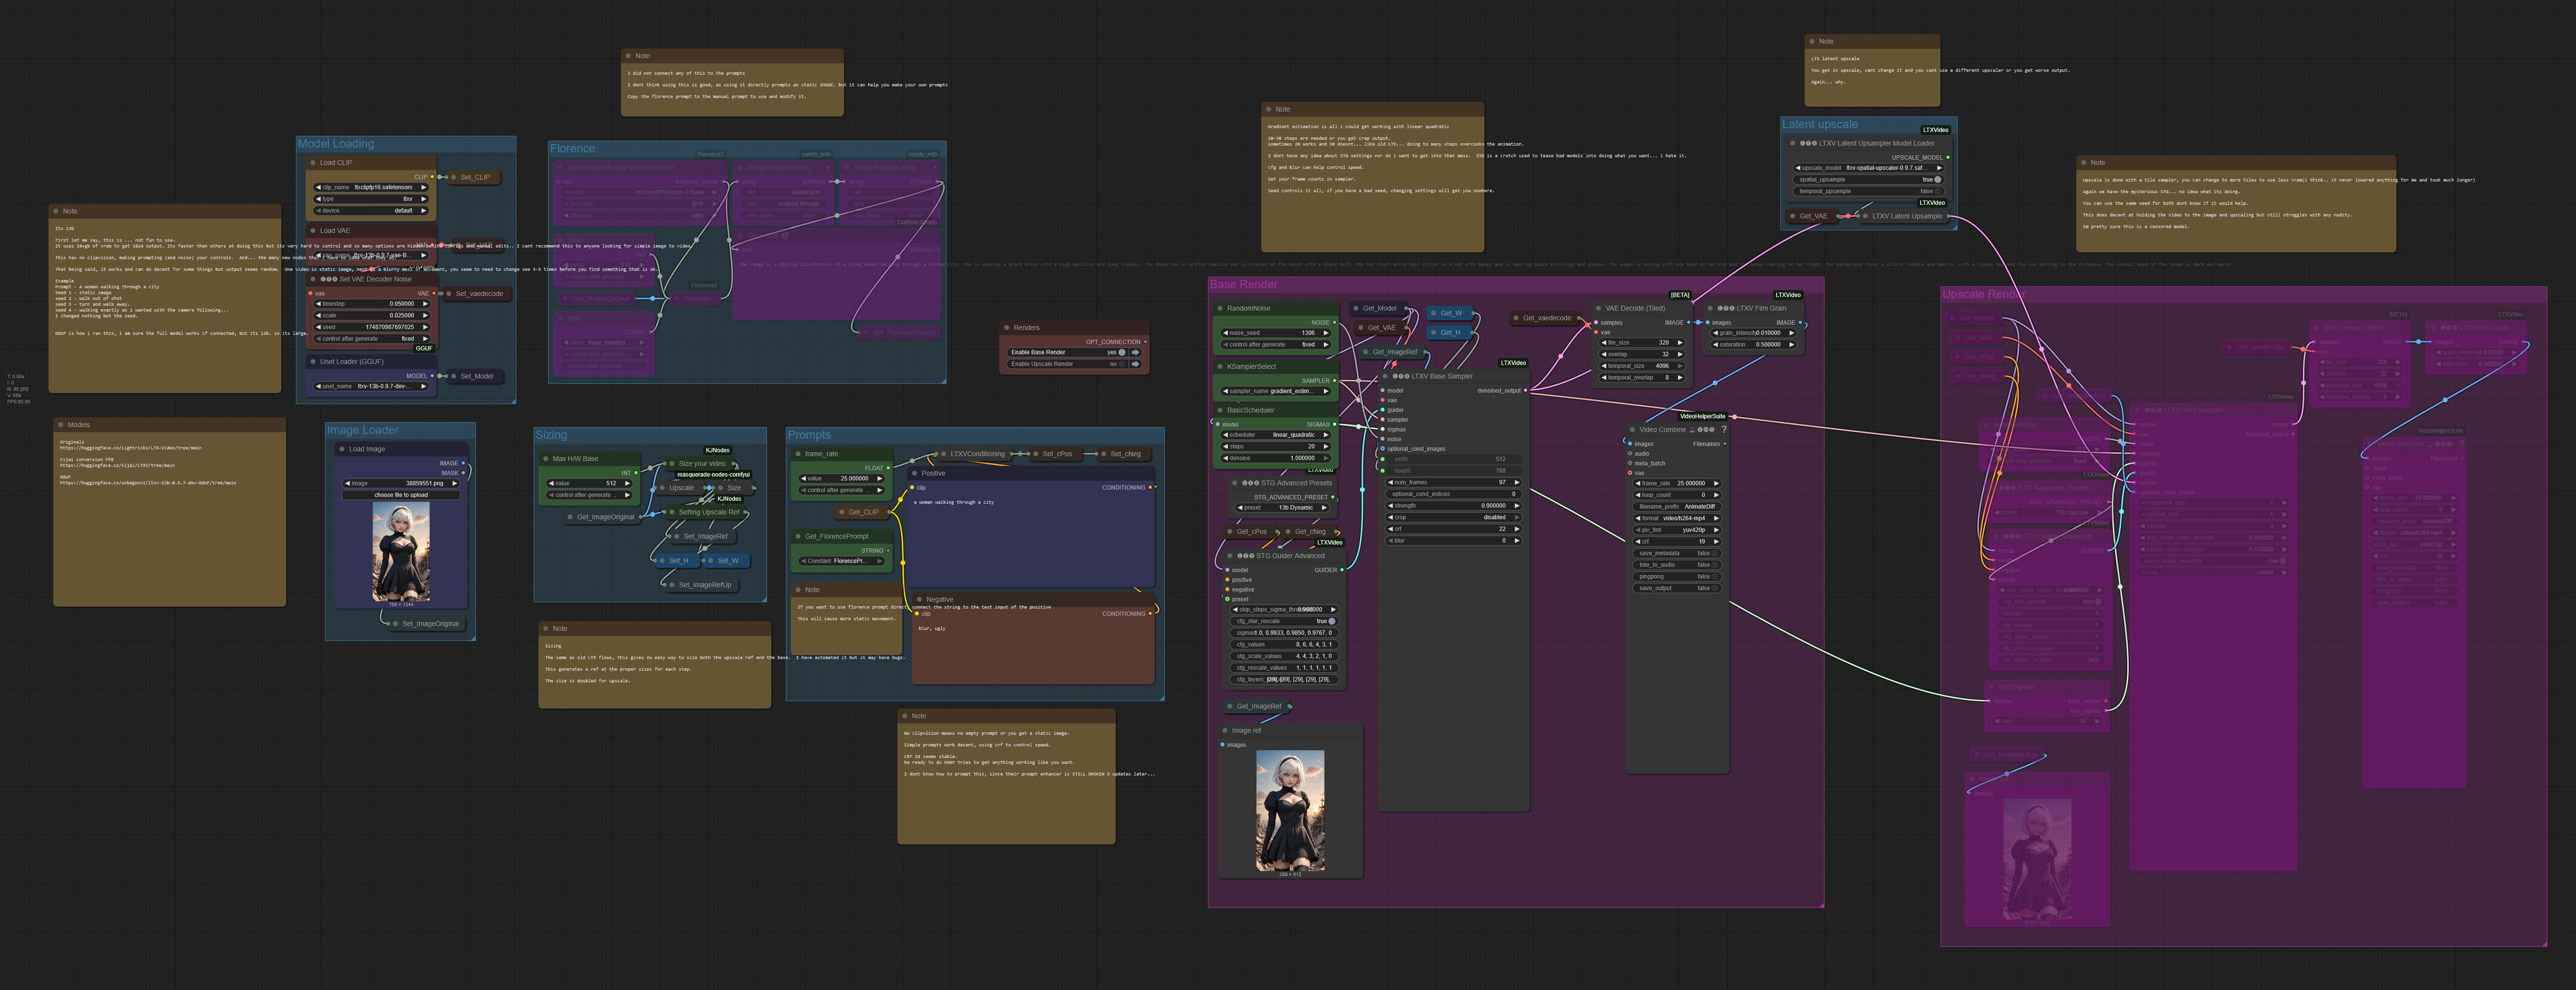Collapse the Load VAE node via its dot
Viewport: 2576px width, 990px height.
313,230
